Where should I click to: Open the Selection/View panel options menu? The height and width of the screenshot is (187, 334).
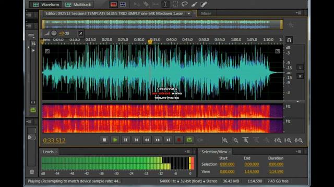pos(299,151)
